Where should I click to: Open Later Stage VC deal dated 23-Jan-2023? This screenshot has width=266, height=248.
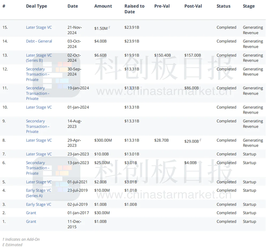[x=39, y=154]
